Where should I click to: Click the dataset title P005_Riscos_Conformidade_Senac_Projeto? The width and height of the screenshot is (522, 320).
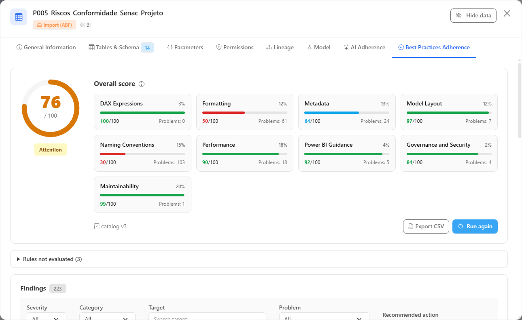click(98, 13)
